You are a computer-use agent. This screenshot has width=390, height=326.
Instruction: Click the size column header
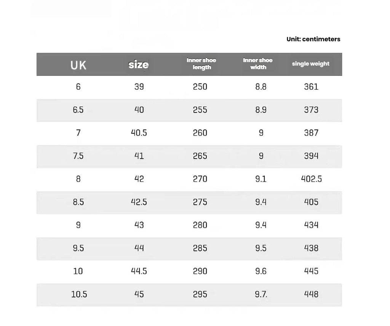[139, 65]
